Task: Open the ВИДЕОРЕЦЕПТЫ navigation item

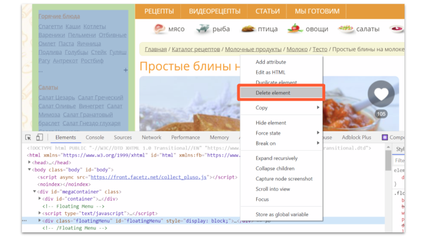Action: tap(215, 11)
